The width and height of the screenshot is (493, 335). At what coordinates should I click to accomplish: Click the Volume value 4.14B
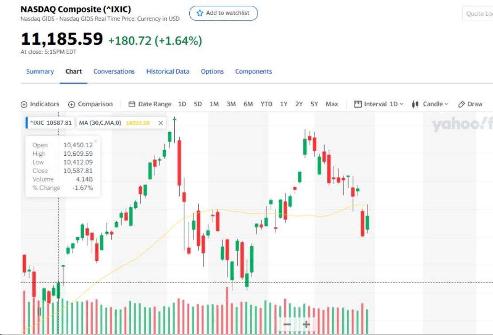pos(84,179)
